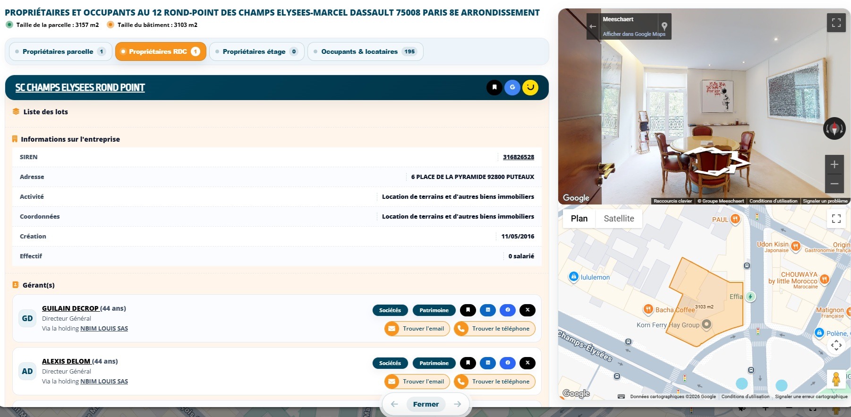The image size is (851, 417).
Task: Open Guilain Decrop's LinkedIn icon
Action: [x=488, y=310]
